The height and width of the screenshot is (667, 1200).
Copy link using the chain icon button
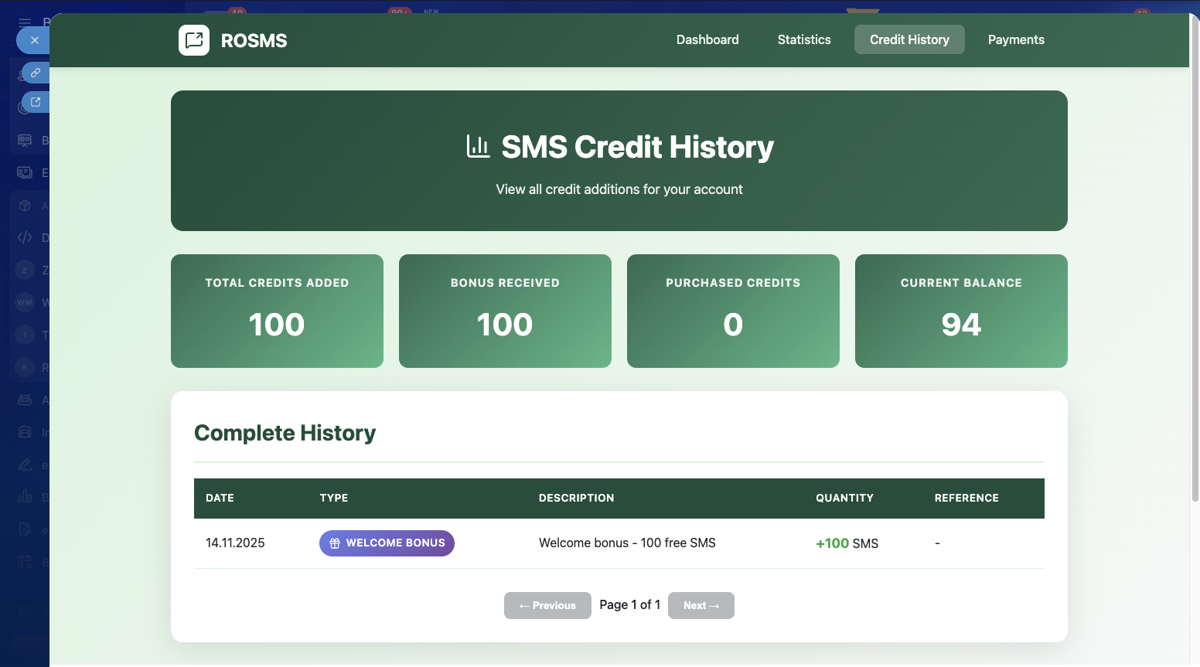[36, 73]
